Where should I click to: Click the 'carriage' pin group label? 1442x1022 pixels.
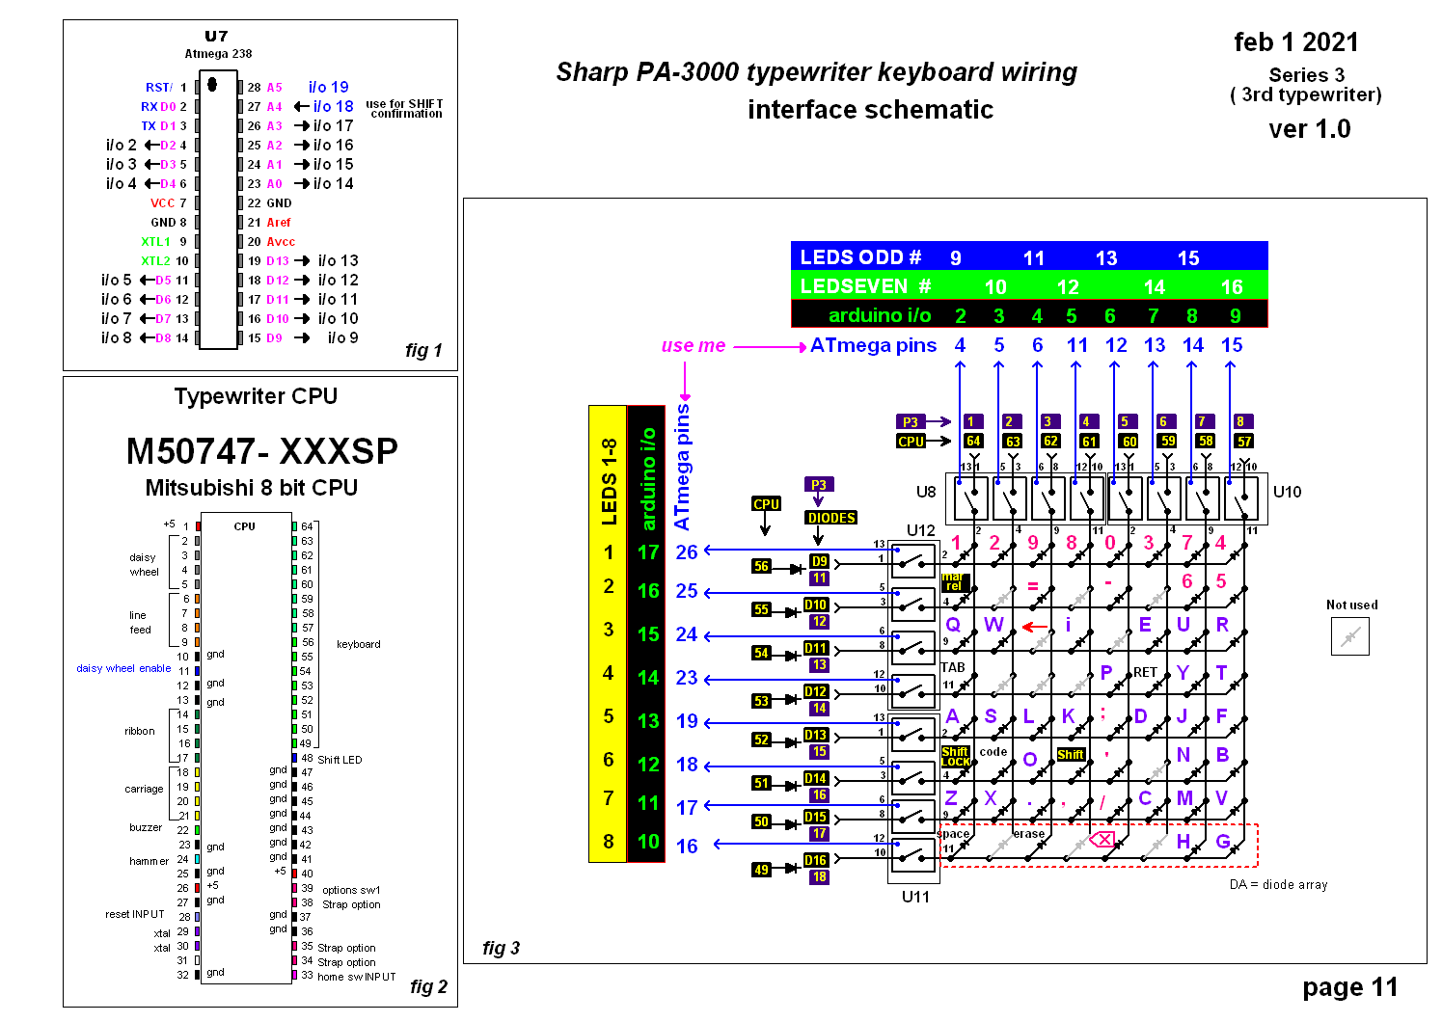[144, 789]
